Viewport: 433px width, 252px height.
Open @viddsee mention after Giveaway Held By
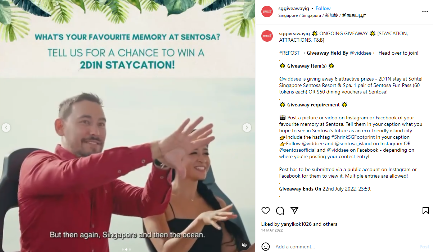pos(360,53)
